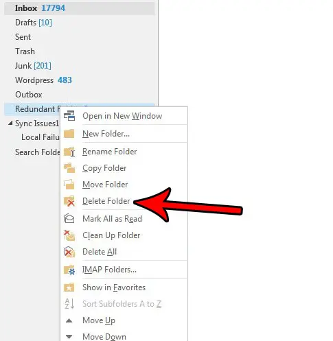Choose Move Up menu entry
Screen dimensions: 333x341
pos(124,320)
